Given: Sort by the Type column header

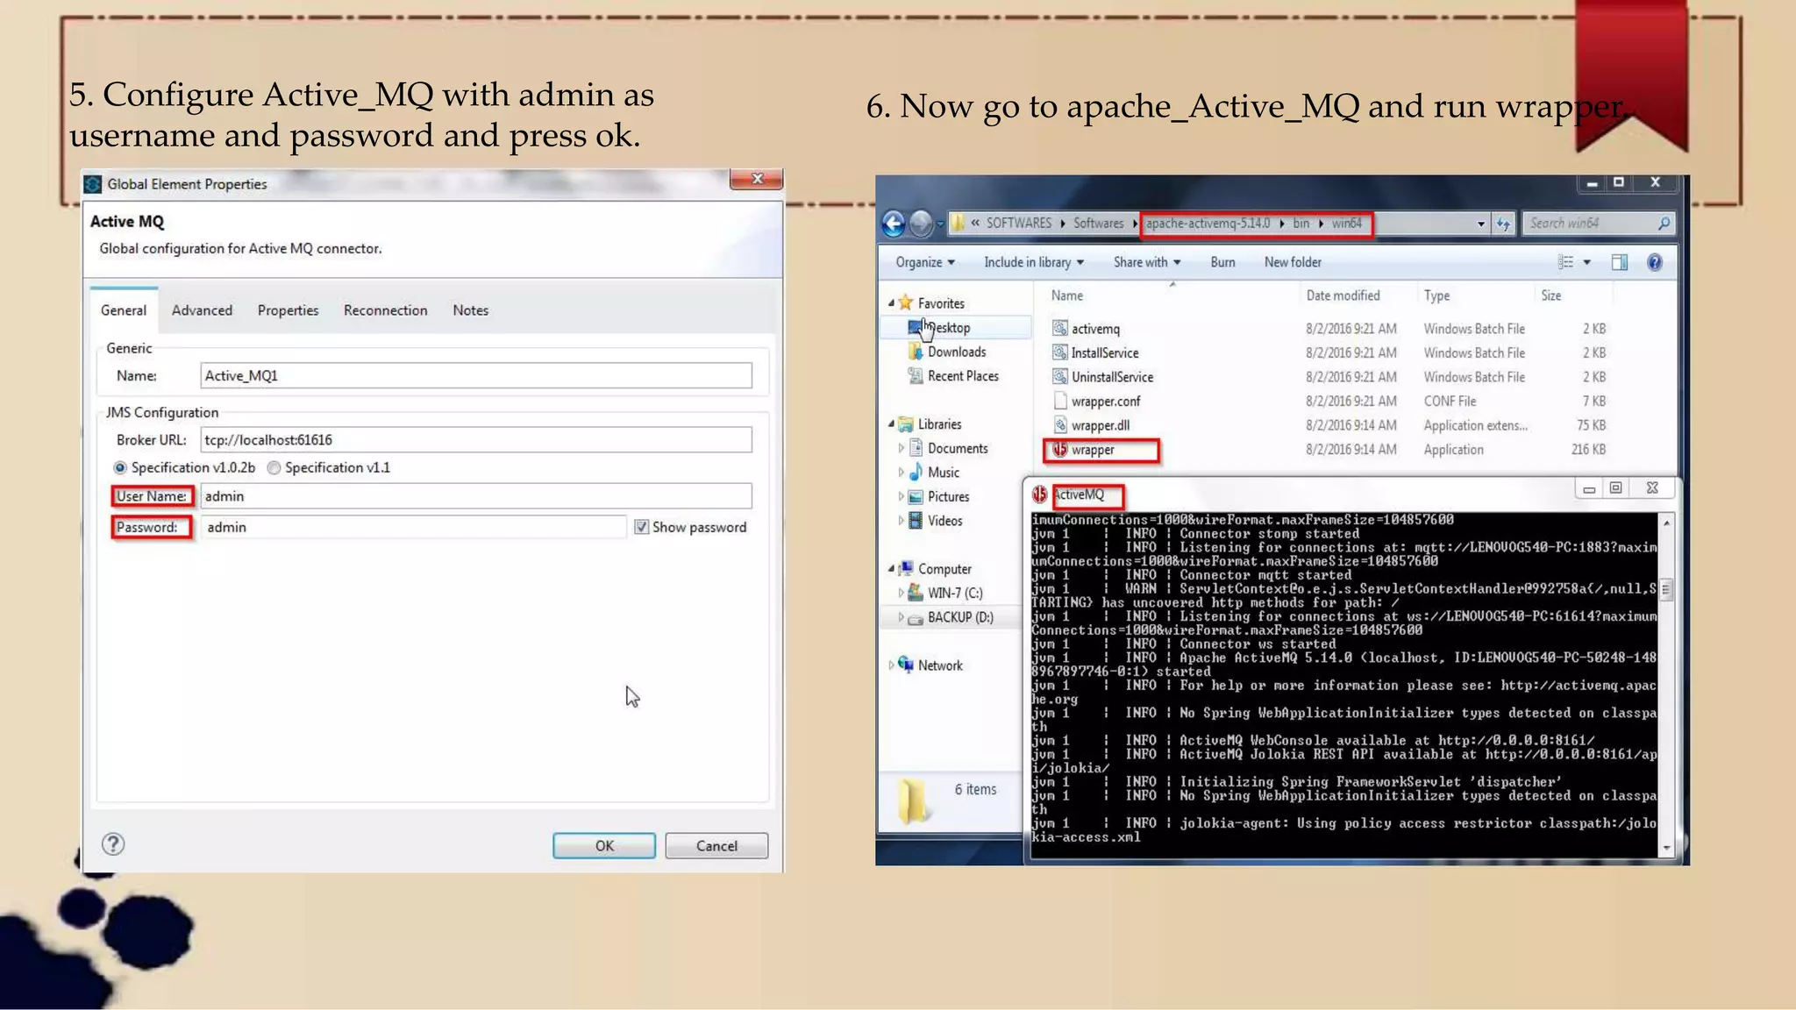Looking at the screenshot, I should [x=1436, y=295].
